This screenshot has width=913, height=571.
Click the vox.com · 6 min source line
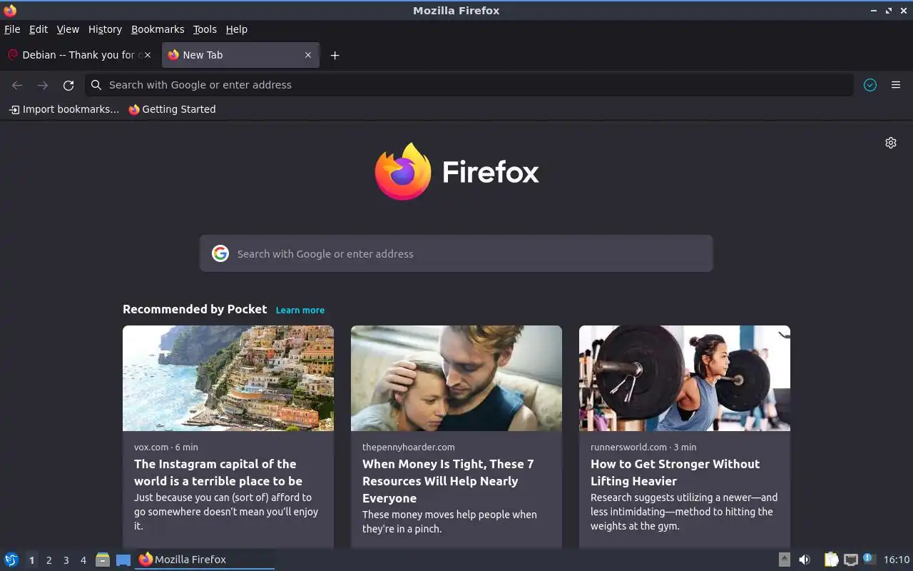pos(166,447)
